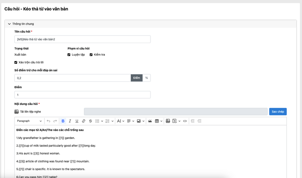Uncheck the Luyện tập checkbox

69,55
